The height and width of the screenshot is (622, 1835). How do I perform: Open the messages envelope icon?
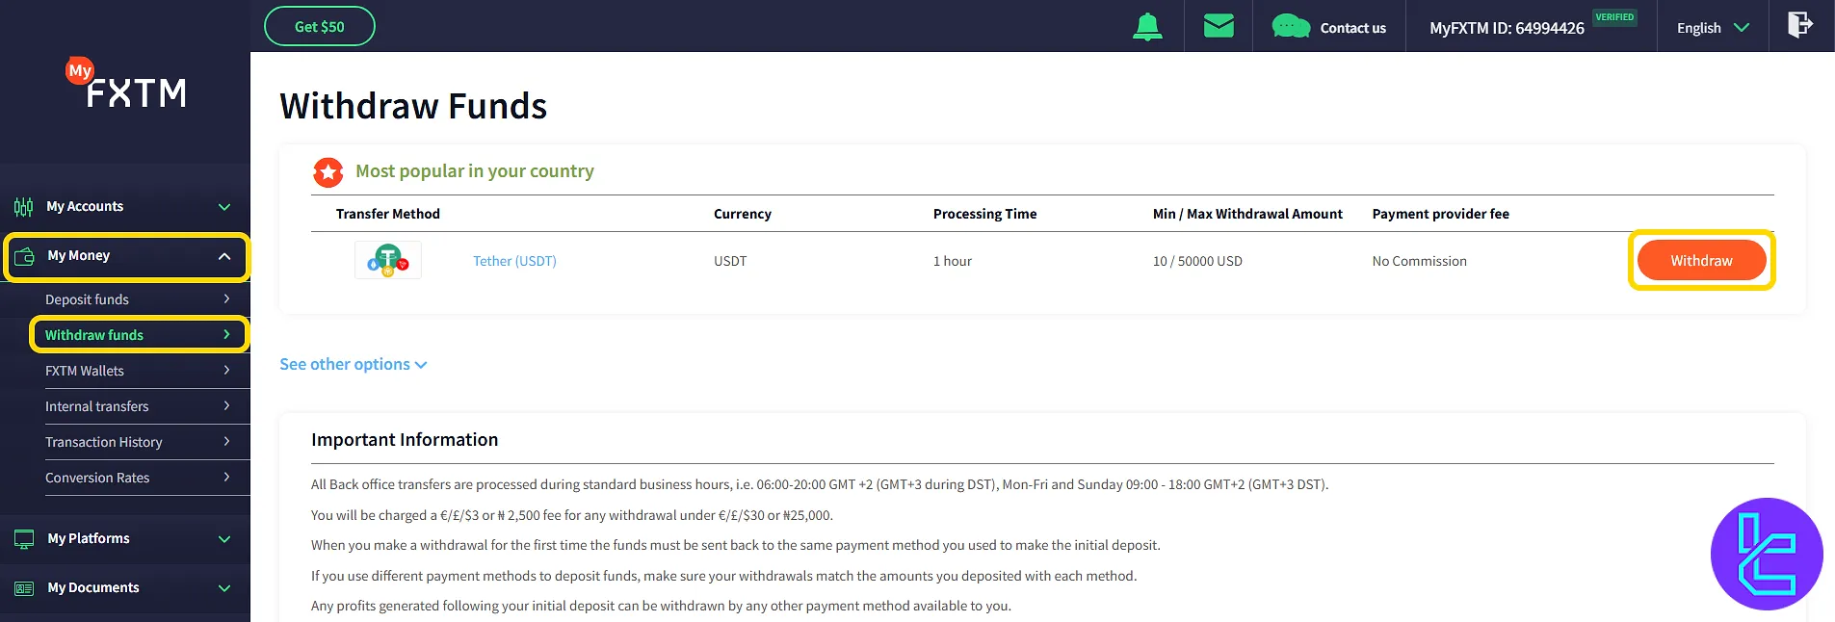pyautogui.click(x=1219, y=26)
